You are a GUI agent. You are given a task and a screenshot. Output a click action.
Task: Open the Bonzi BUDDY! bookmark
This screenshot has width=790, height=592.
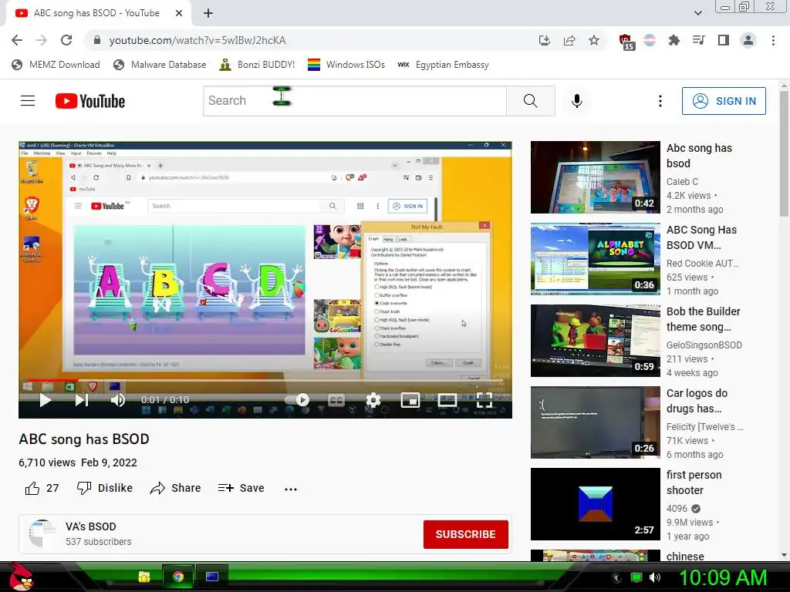point(257,65)
